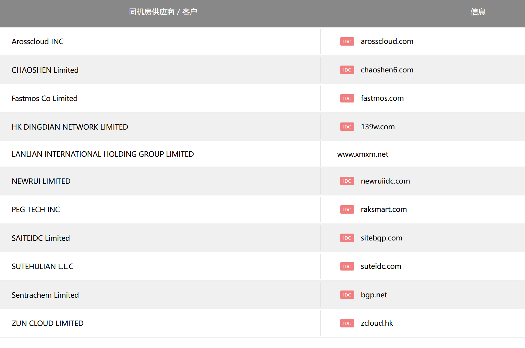
Task: Click IDC badge beside suteidc.com
Action: pyautogui.click(x=347, y=266)
